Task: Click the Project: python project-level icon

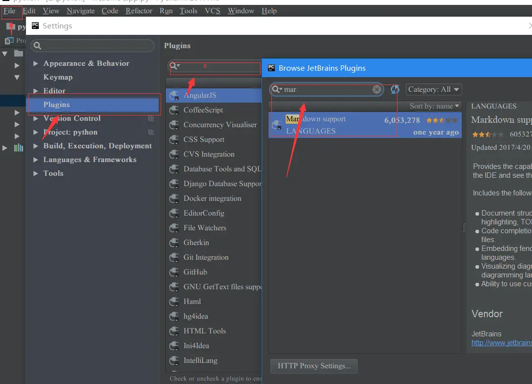Action: tap(151, 133)
